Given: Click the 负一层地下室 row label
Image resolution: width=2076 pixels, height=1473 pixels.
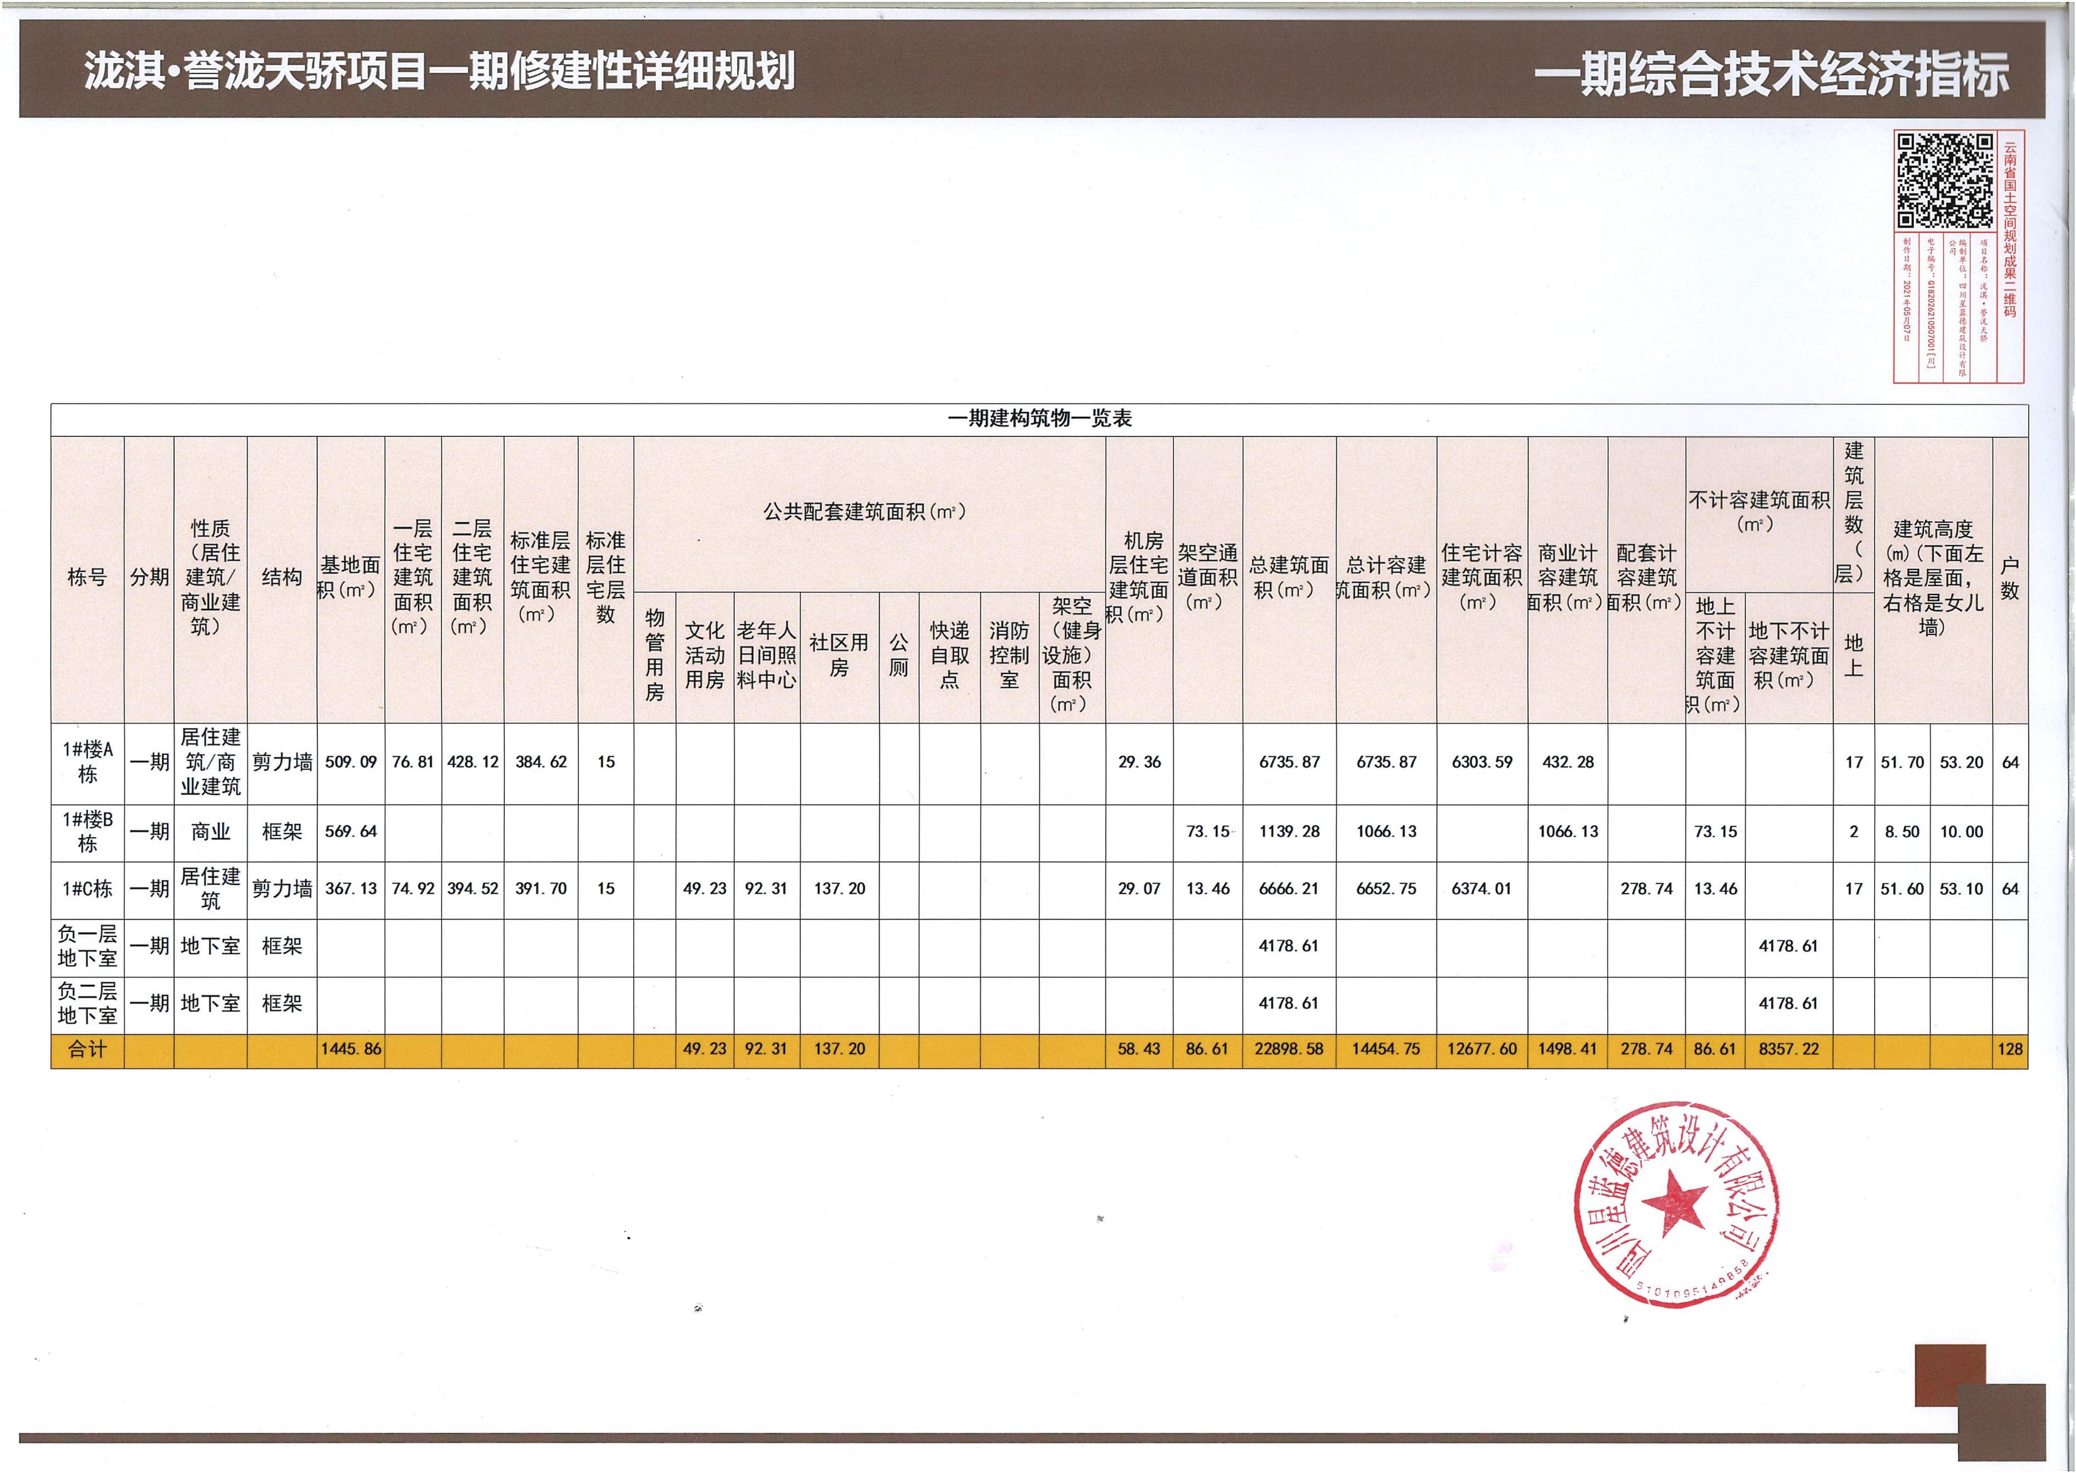Looking at the screenshot, I should tap(87, 947).
